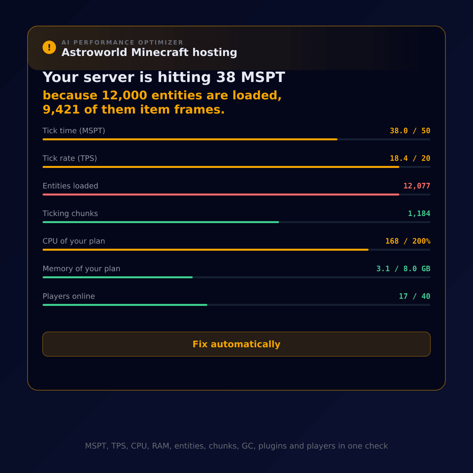Click the 12,077 entities count
This screenshot has height=473, width=473.
coord(417,186)
